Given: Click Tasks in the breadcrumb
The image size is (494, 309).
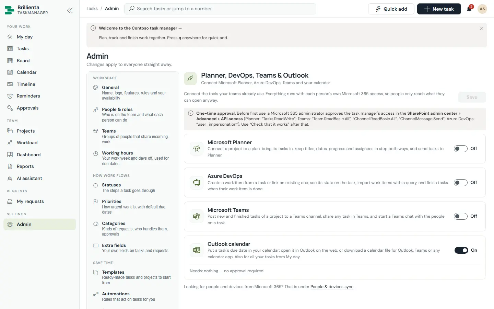Looking at the screenshot, I should (92, 9).
